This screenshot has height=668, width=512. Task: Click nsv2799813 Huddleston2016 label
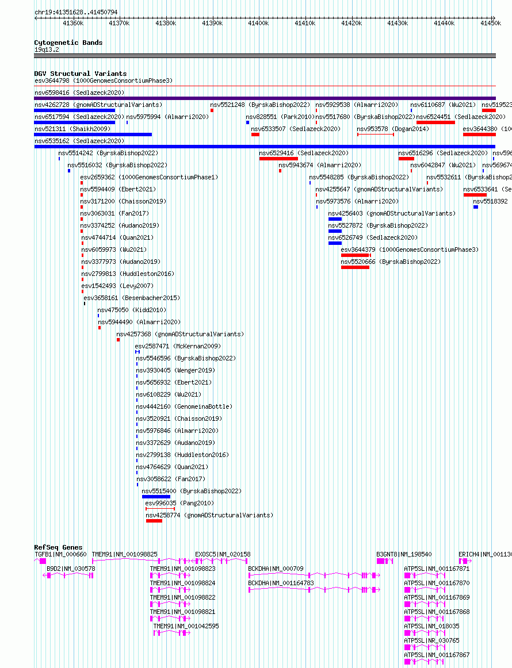pyautogui.click(x=128, y=274)
